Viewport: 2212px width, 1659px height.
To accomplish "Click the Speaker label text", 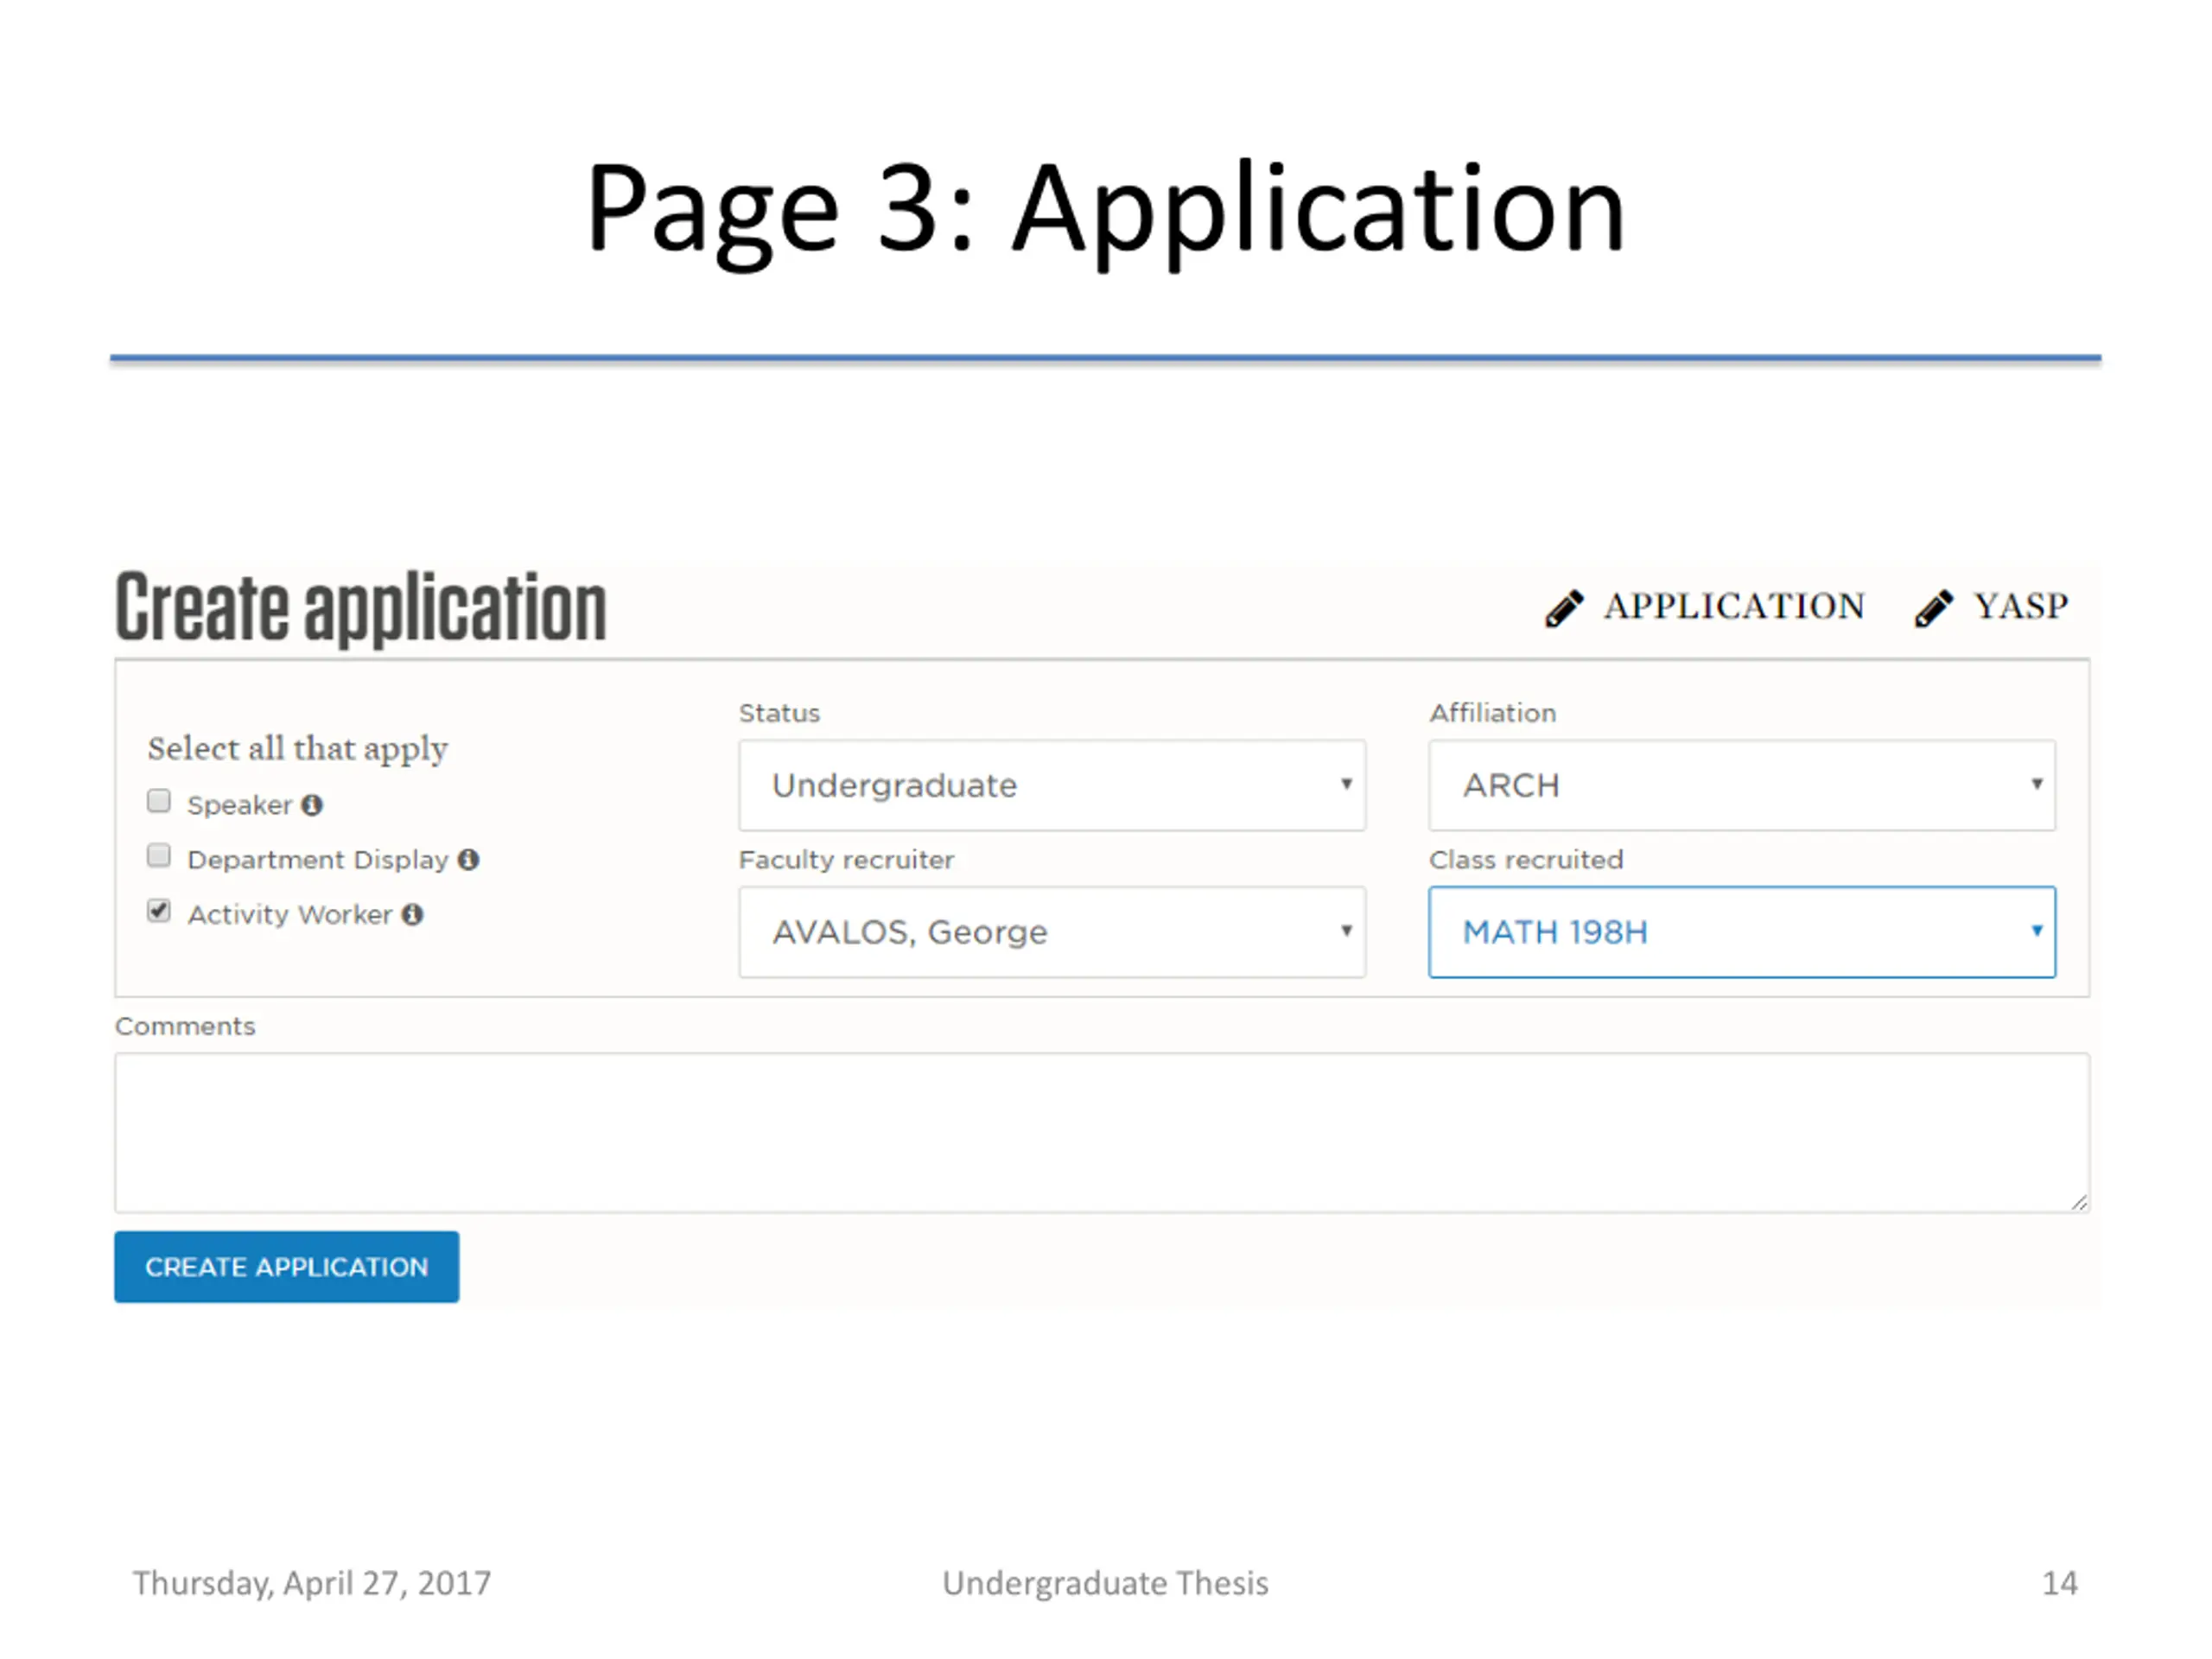I will [240, 805].
